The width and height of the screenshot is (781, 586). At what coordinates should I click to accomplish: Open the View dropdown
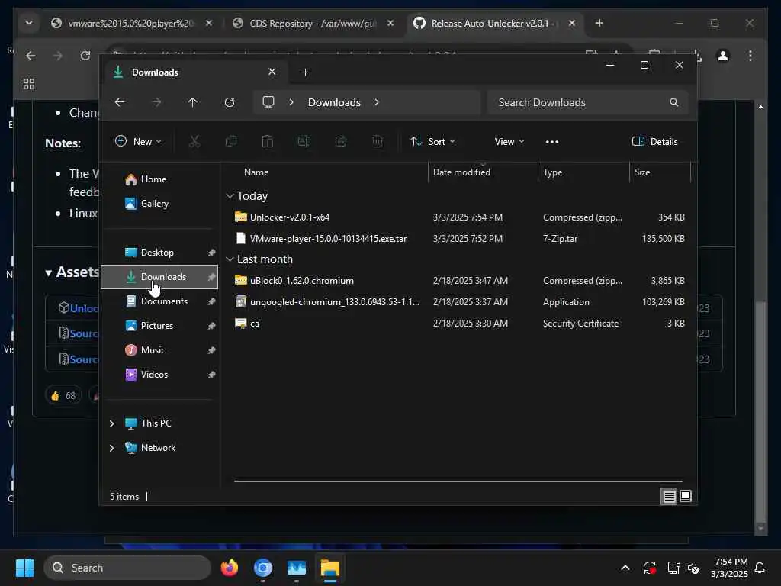click(x=509, y=141)
